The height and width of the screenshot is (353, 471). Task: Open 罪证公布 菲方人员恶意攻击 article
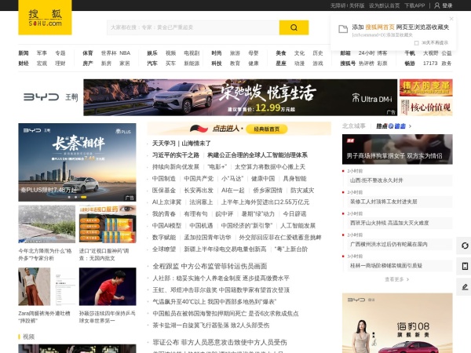220,343
